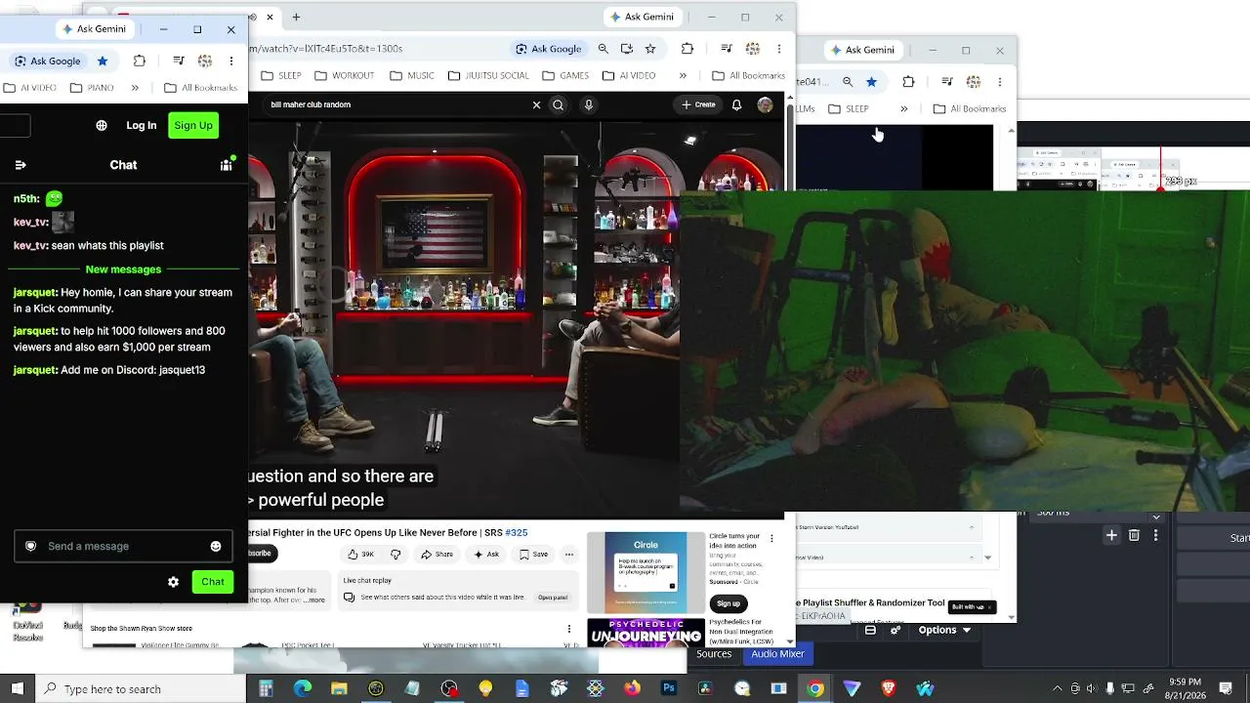Click the plus add icon in OBS
The height and width of the screenshot is (703, 1250).
click(1111, 535)
